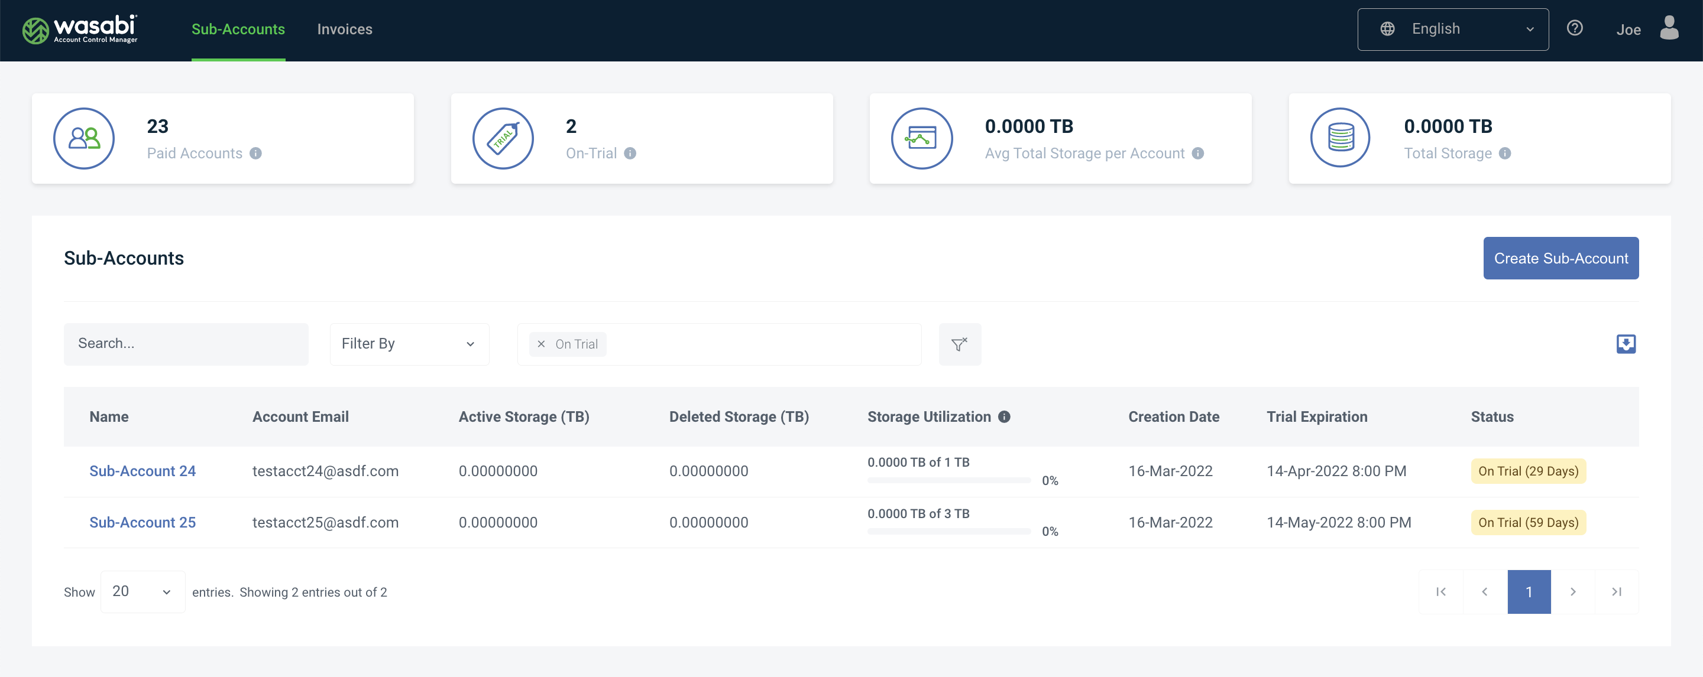Click the 0.0000 TB of 1 TB text
The width and height of the screenshot is (1703, 677).
click(918, 463)
